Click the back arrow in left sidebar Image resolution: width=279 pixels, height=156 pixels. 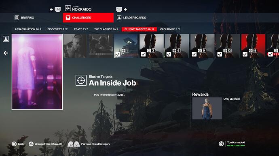point(6,53)
